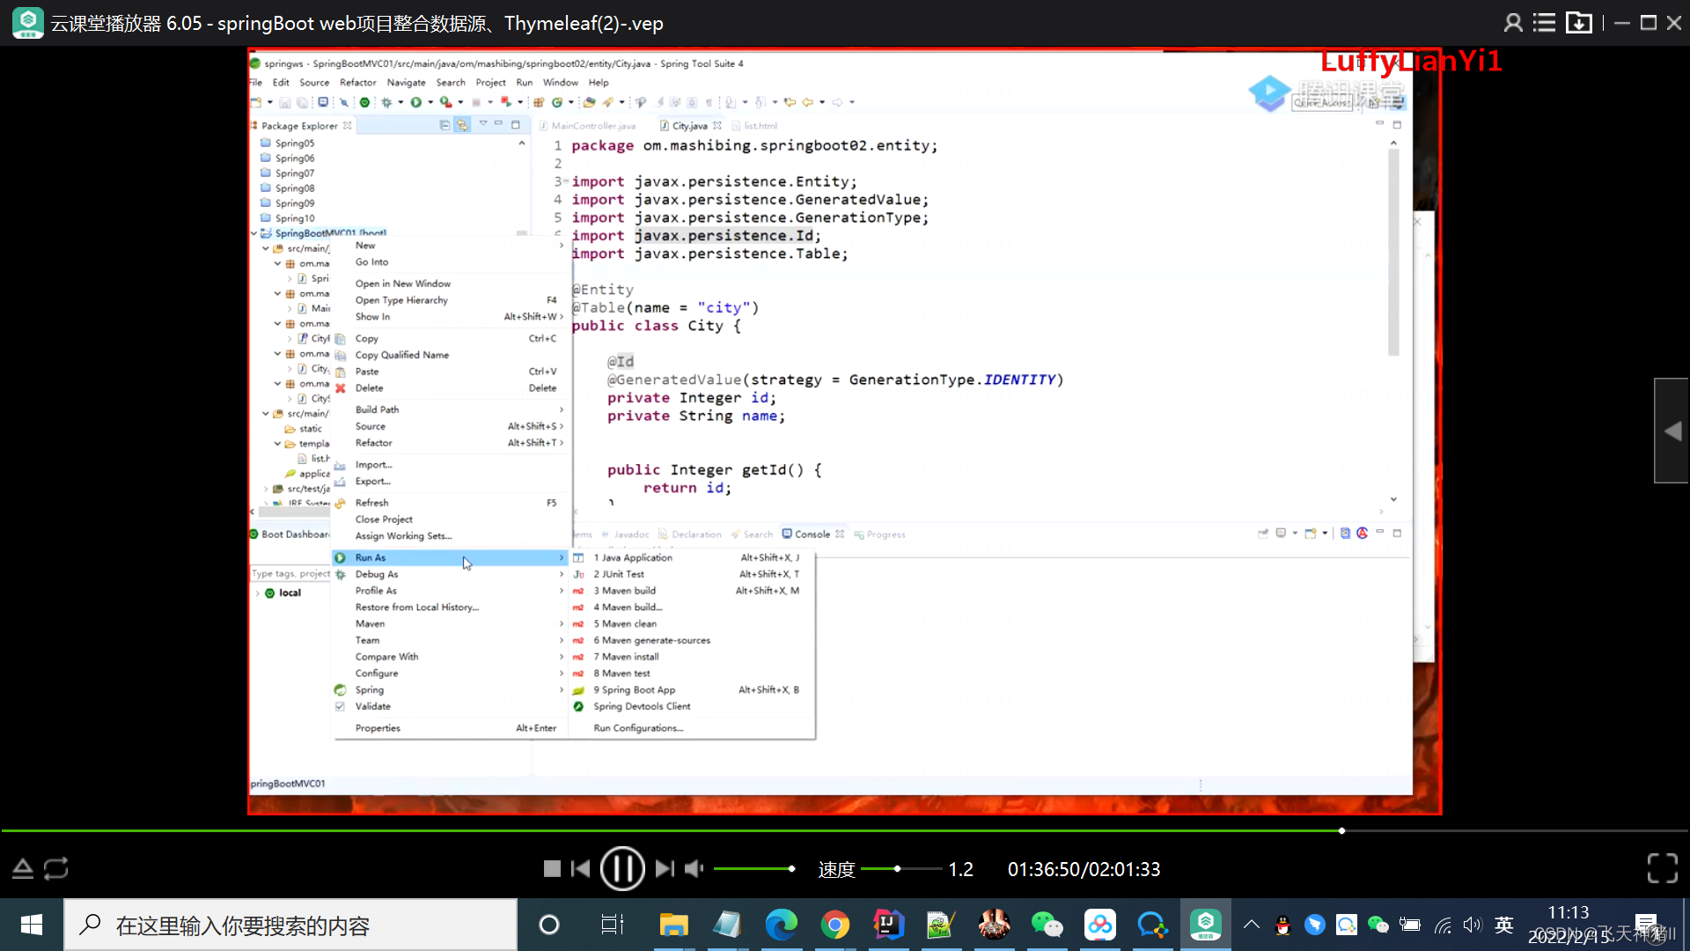Image resolution: width=1690 pixels, height=951 pixels.
Task: Pause the video playback
Action: pyautogui.click(x=622, y=869)
